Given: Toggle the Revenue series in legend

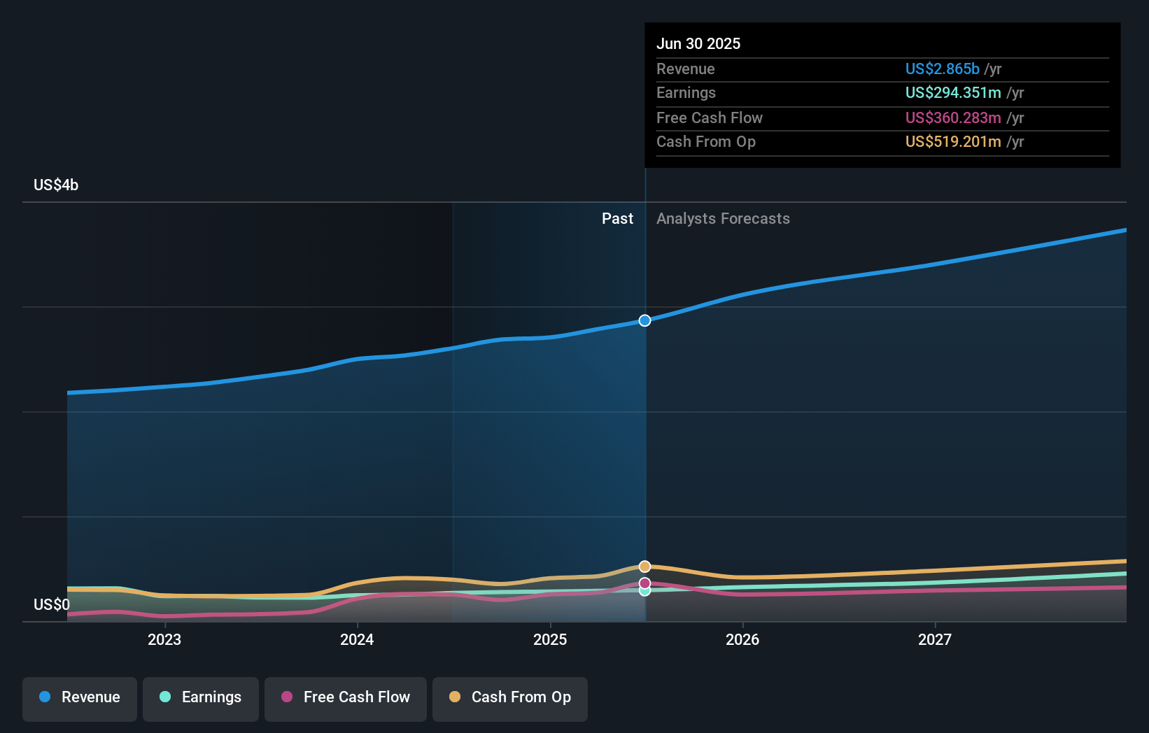Looking at the screenshot, I should pos(80,699).
